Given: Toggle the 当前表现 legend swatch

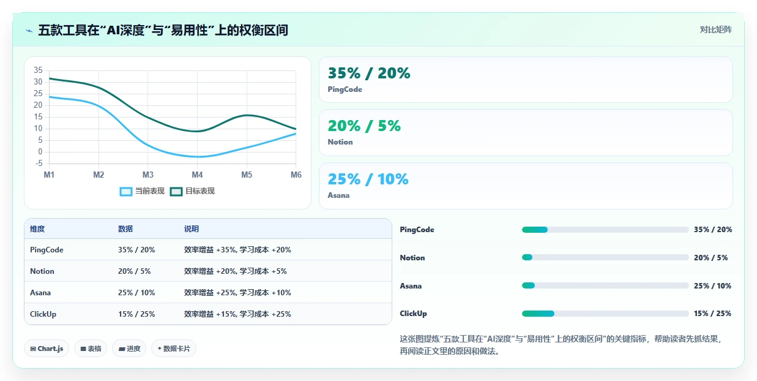Looking at the screenshot, I should pyautogui.click(x=126, y=191).
